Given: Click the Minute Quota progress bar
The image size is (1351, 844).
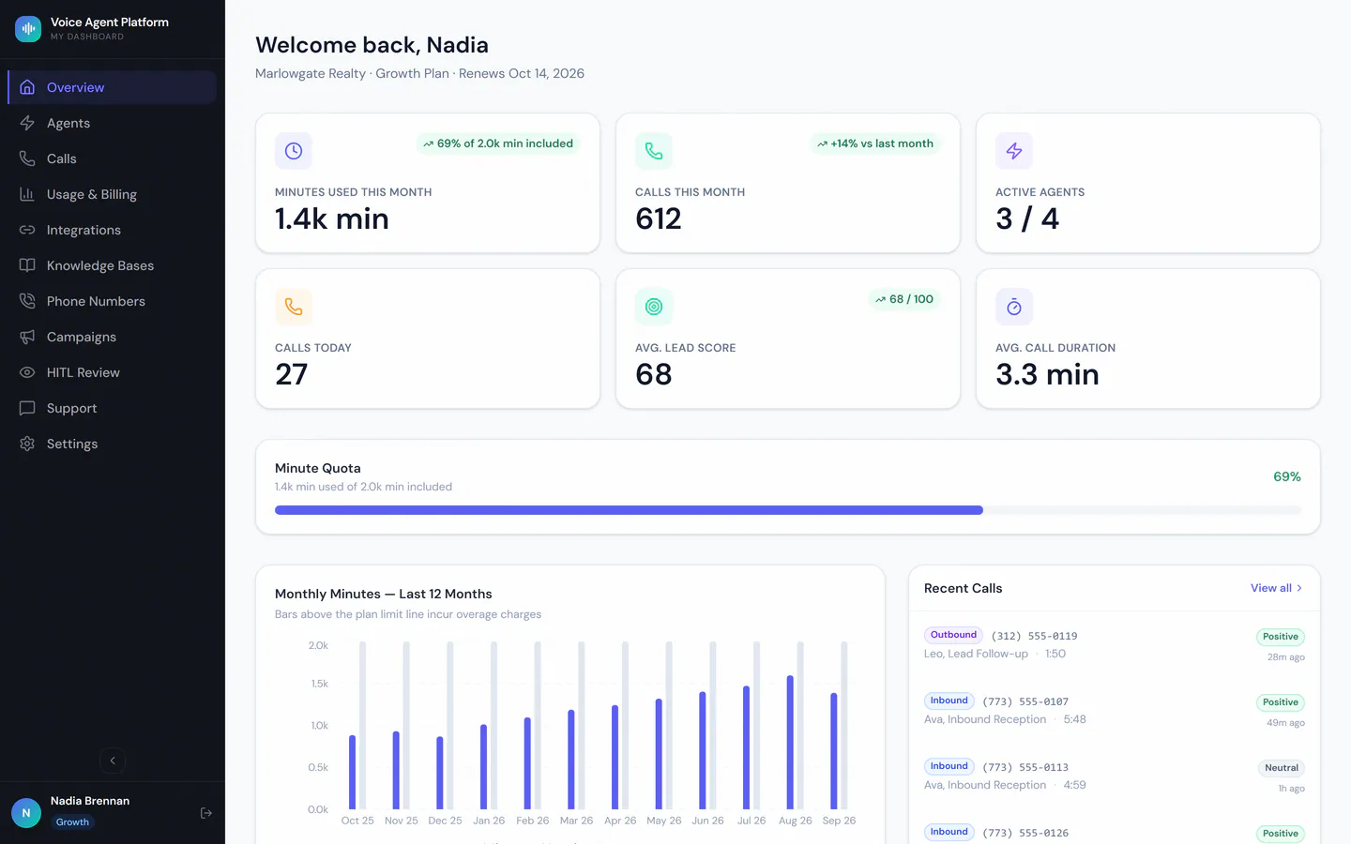Looking at the screenshot, I should tap(788, 510).
